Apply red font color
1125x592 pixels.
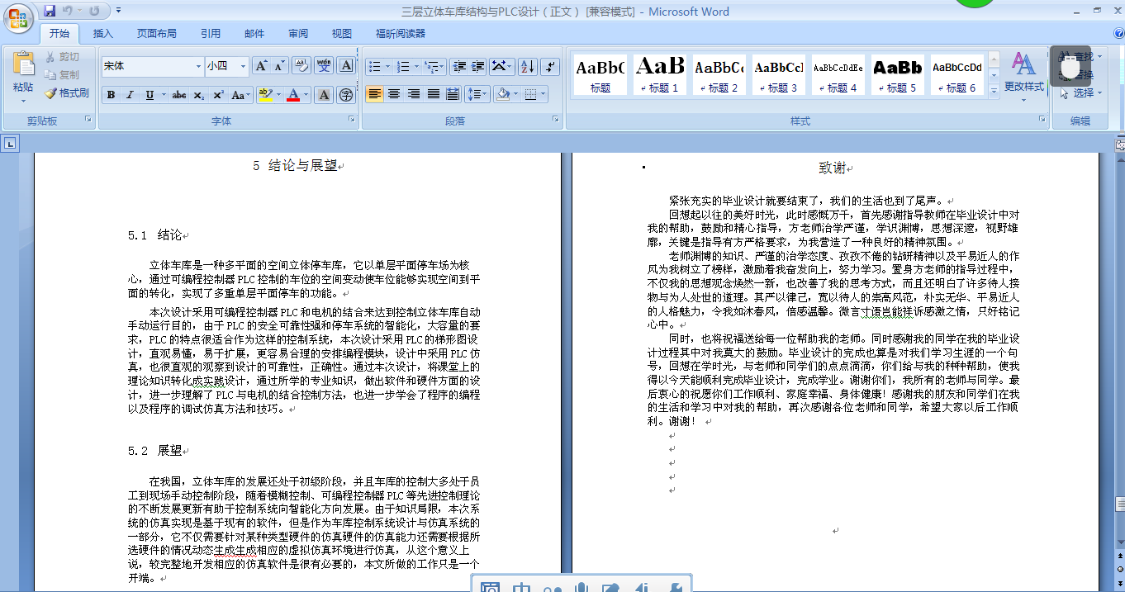click(x=292, y=95)
